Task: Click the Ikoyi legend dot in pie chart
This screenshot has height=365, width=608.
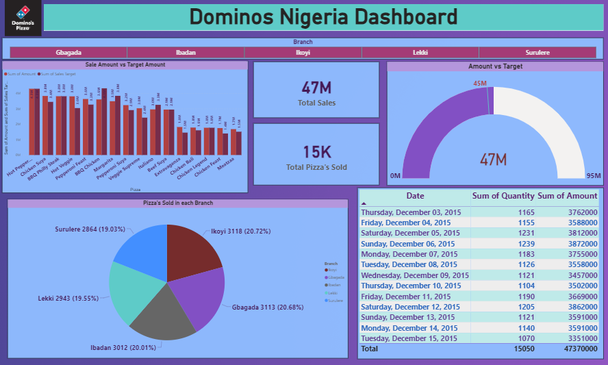Action: point(326,270)
